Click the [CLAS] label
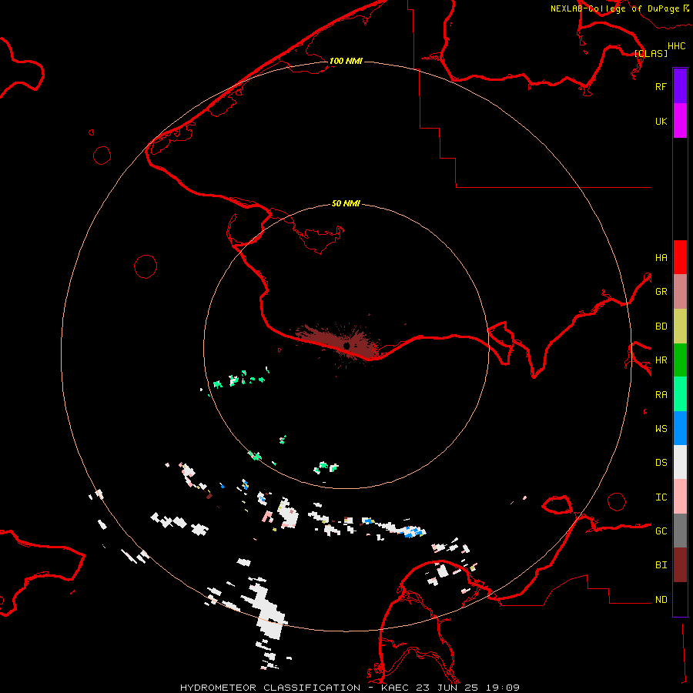 (651, 53)
